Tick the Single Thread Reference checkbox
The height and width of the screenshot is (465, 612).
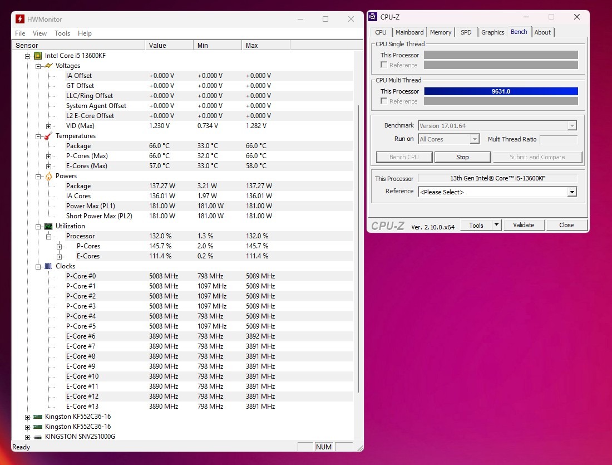click(384, 65)
